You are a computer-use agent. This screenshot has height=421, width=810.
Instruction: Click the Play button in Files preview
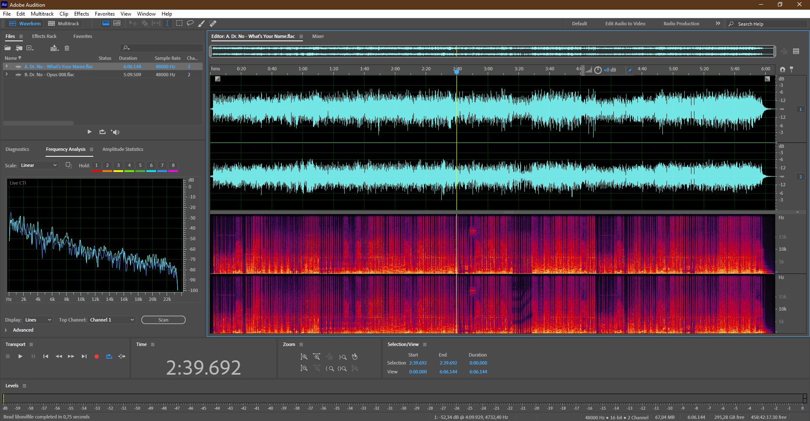(x=89, y=132)
